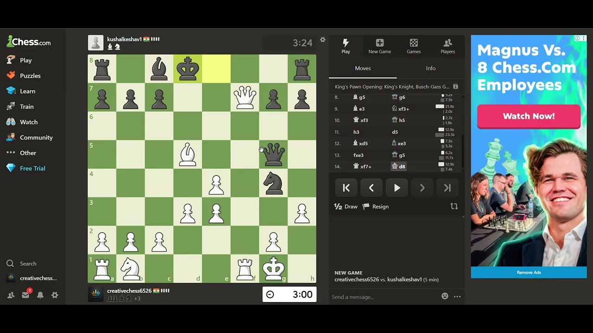593x333 pixels.
Task: Click the black queen on g5
Action: [273, 154]
